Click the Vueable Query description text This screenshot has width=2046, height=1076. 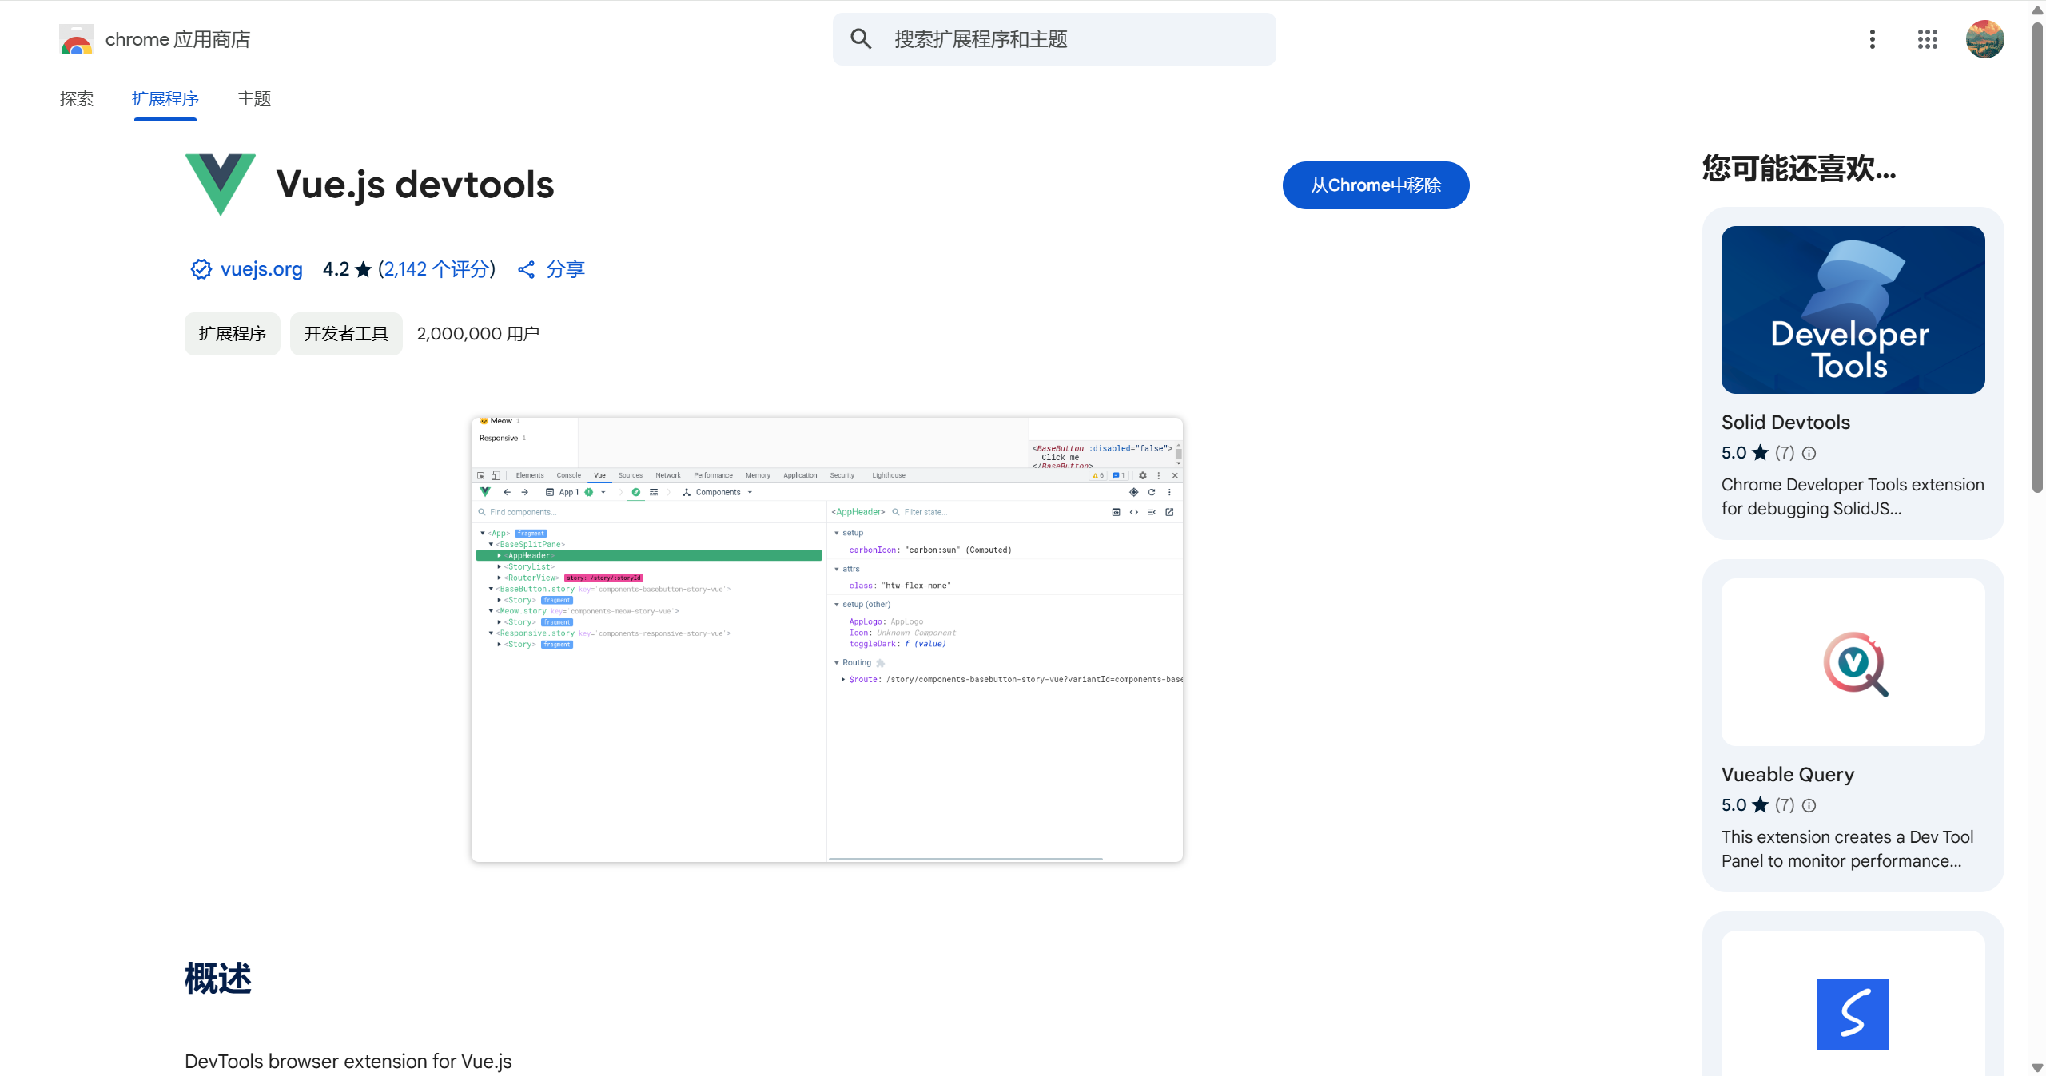pyautogui.click(x=1847, y=849)
